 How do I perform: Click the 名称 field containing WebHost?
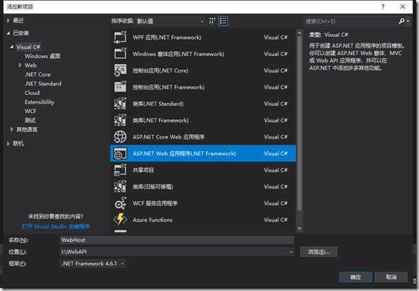tap(177, 240)
